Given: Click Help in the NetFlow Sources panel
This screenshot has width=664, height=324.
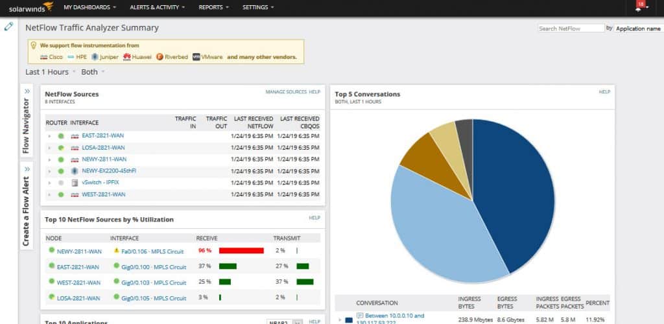Looking at the screenshot, I should [x=314, y=92].
